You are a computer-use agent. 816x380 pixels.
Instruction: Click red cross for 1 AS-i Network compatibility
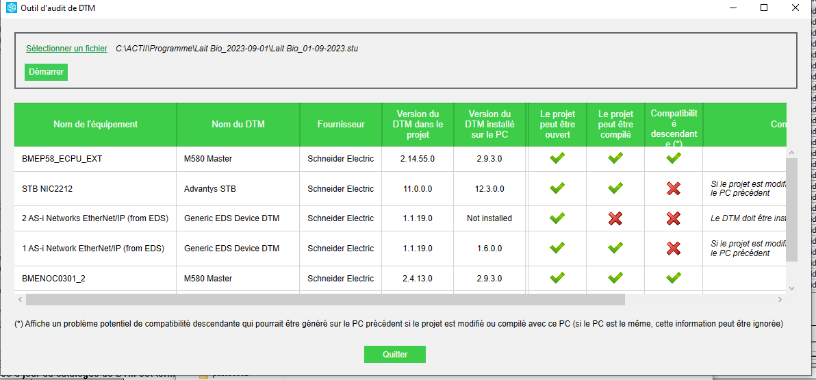pyautogui.click(x=674, y=248)
